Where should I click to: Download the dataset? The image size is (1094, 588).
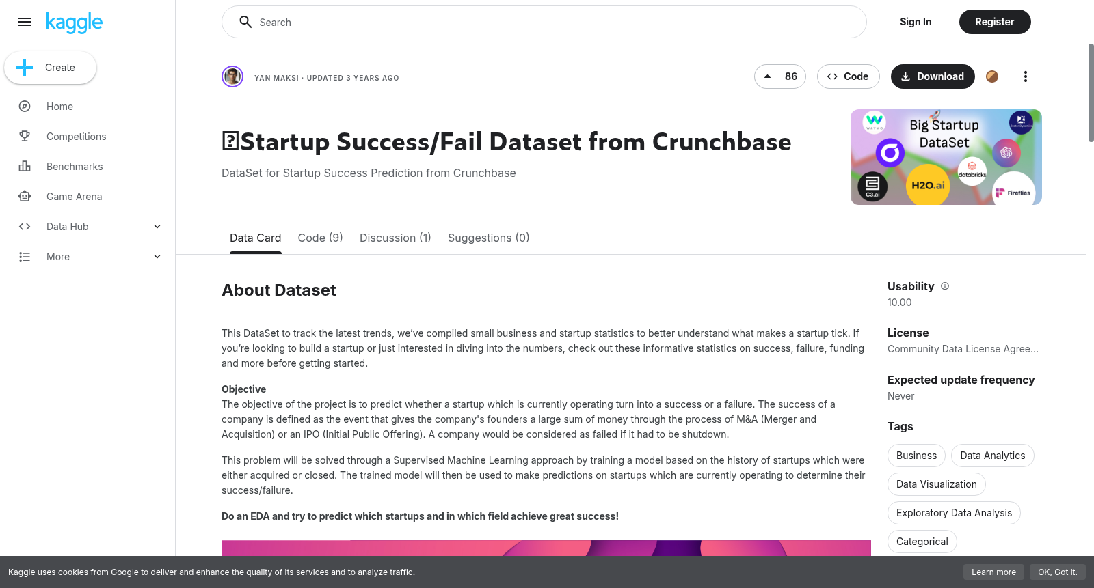[x=933, y=76]
